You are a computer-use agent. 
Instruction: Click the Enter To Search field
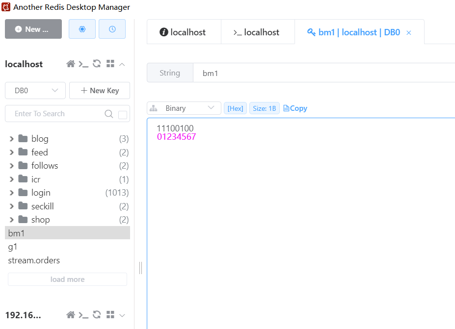click(x=56, y=114)
